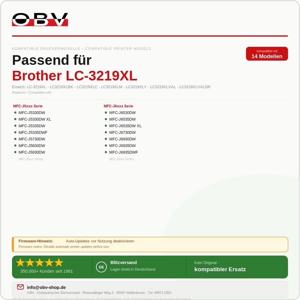300x300 pixels.
Task: Click the '14 Modellen' red badge
Action: coord(267,54)
